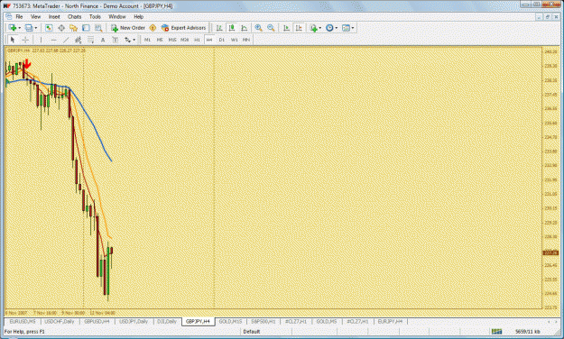This screenshot has width=564, height=339.
Task: Select the equidistant channel tool
Action: 78,40
